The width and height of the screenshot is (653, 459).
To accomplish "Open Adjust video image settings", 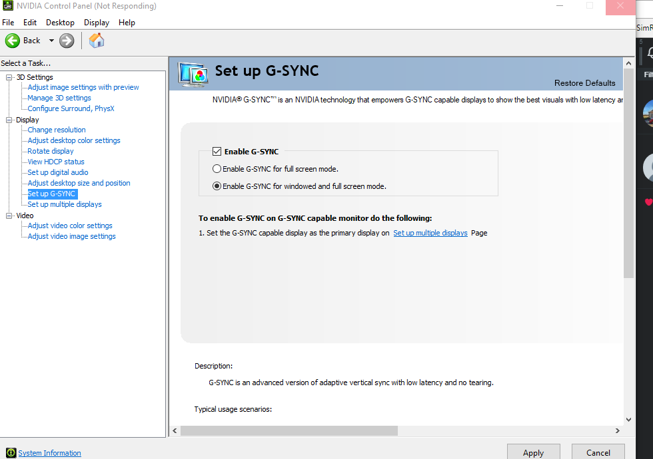I will coord(72,236).
